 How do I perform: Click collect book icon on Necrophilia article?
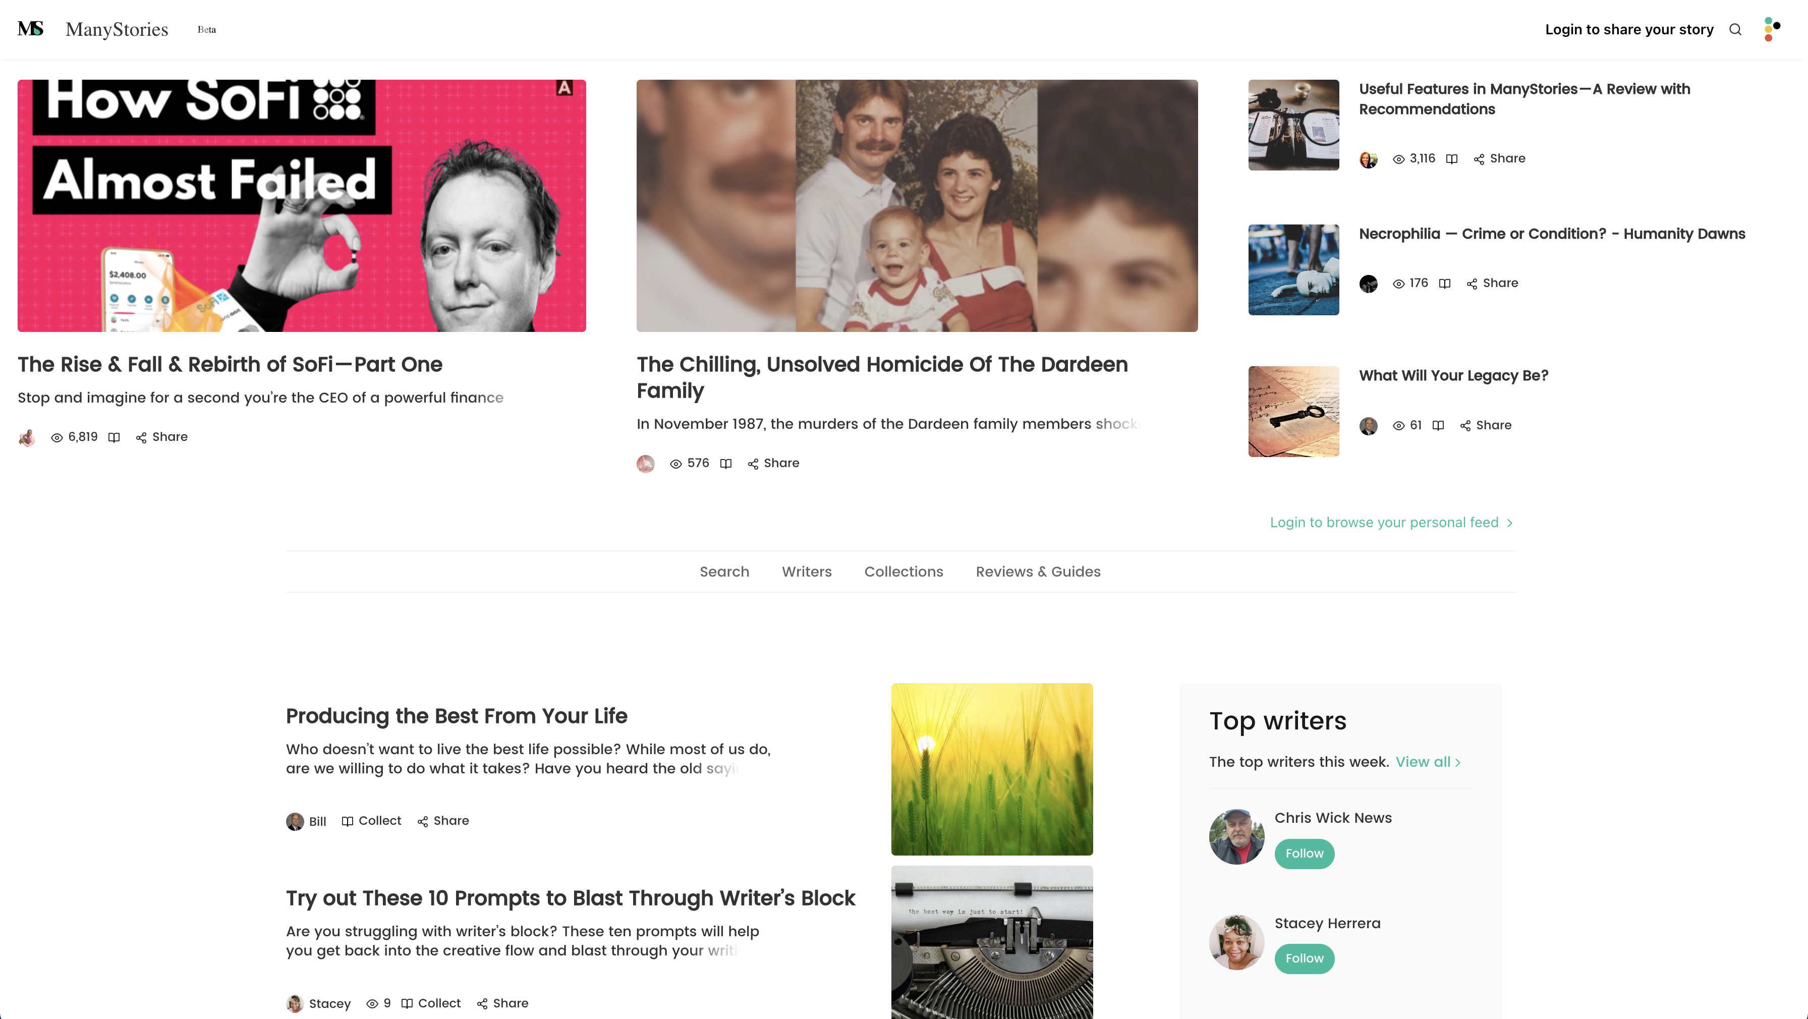pos(1444,284)
